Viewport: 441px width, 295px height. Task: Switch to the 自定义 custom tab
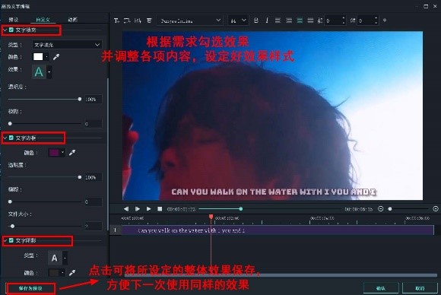43,20
